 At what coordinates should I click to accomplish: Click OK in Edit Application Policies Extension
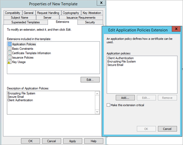146,129
